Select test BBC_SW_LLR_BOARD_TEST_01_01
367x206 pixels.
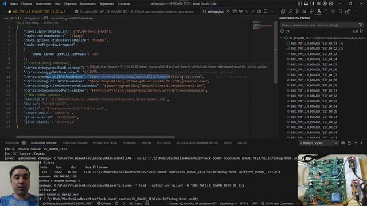coord(314,43)
